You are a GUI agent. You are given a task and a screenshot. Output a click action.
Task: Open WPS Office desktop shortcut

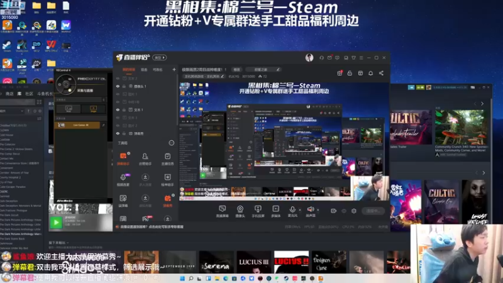tap(52, 46)
